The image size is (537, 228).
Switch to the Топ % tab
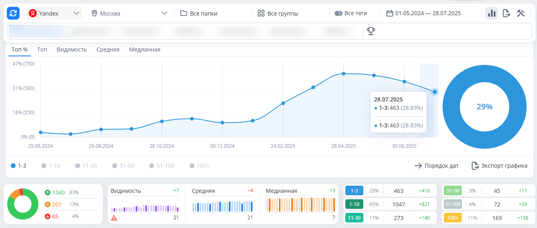coord(20,50)
